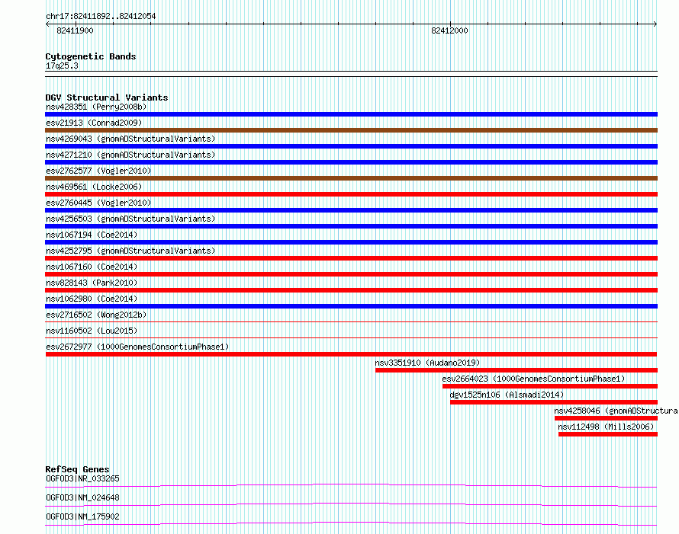Click the 82411900 ruler coordinate
The width and height of the screenshot is (679, 534).
(x=75, y=30)
